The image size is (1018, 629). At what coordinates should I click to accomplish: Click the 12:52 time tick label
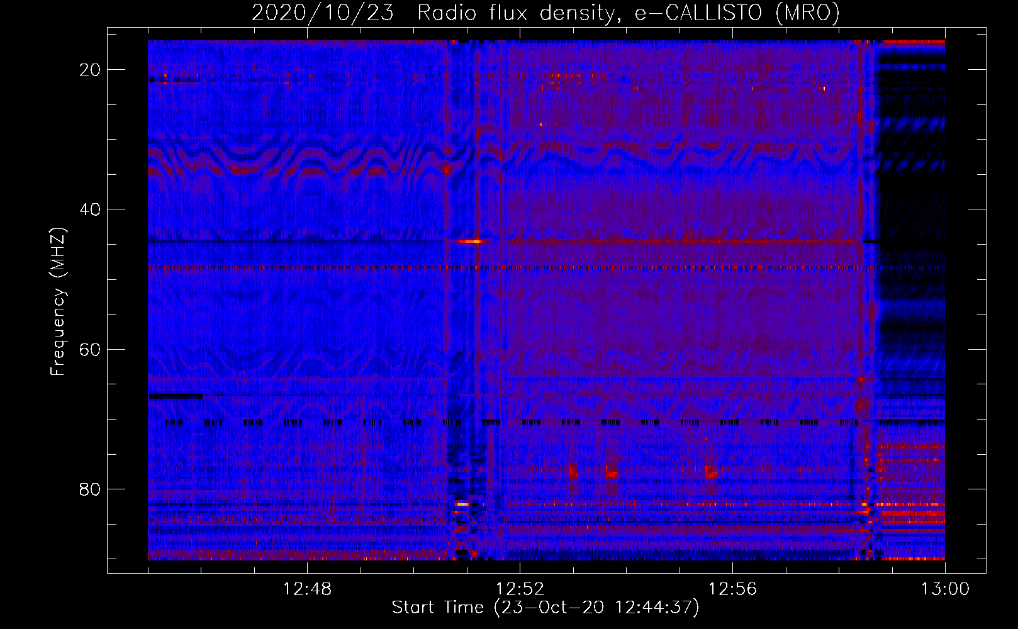coord(520,589)
